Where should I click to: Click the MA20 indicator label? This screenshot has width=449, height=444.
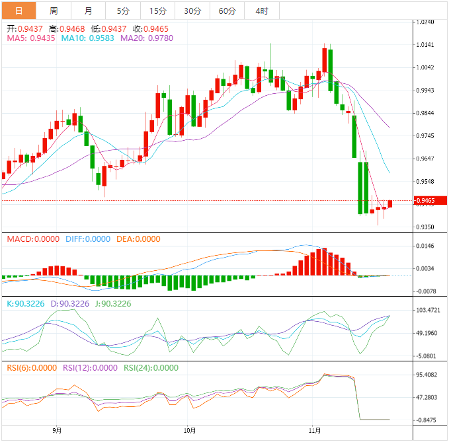click(147, 38)
